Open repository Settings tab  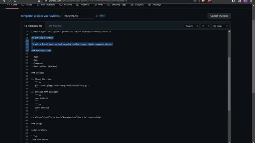tap(155, 4)
